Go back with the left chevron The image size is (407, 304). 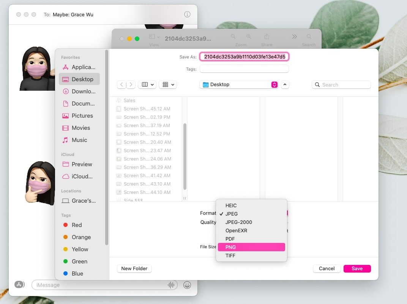click(x=121, y=85)
